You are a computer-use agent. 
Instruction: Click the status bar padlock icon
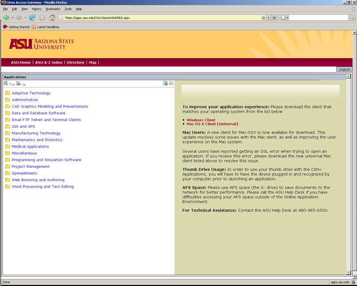[x=353, y=282]
